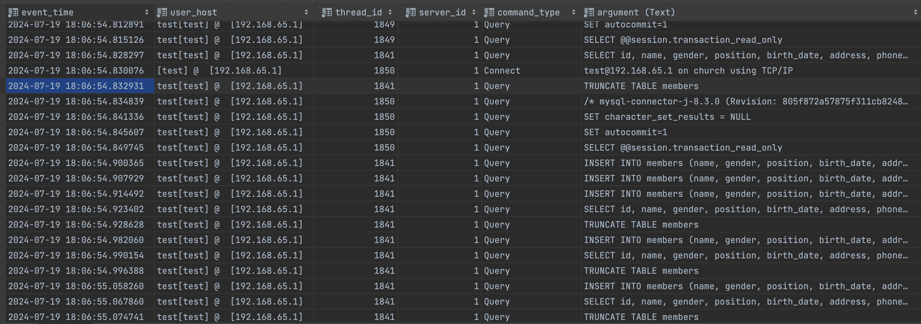Viewport: 921px width, 324px height.
Task: Click the event_time column header label
Action: 48,12
